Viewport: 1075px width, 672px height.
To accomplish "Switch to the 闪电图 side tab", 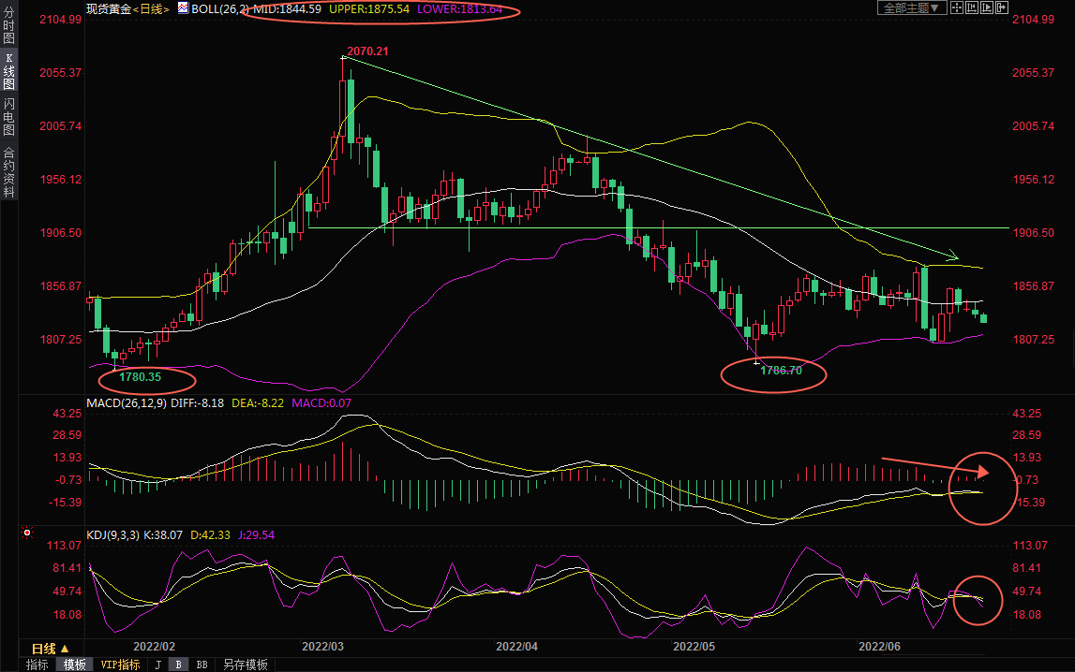I will coord(8,116).
